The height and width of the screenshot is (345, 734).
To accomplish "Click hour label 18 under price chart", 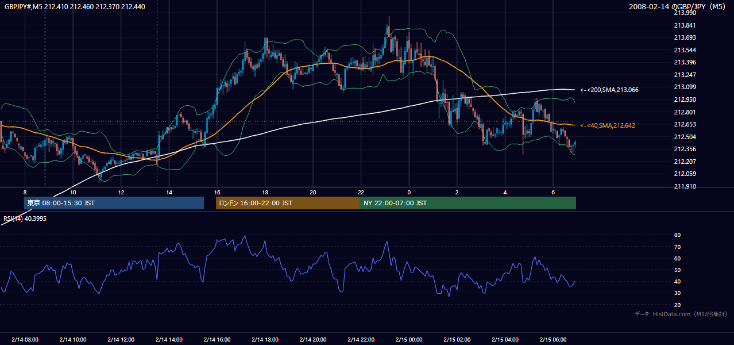I will tap(265, 191).
